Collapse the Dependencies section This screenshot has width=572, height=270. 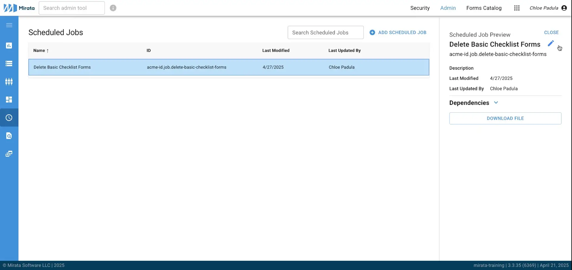point(496,103)
